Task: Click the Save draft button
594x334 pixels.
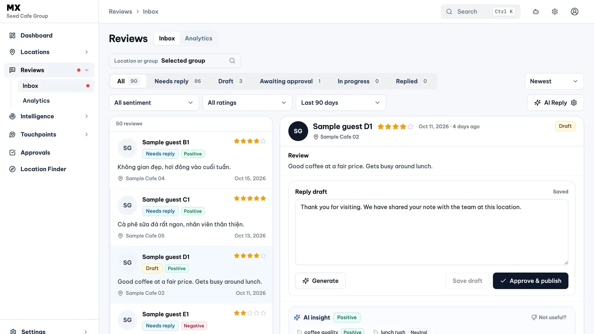Action: (x=467, y=281)
